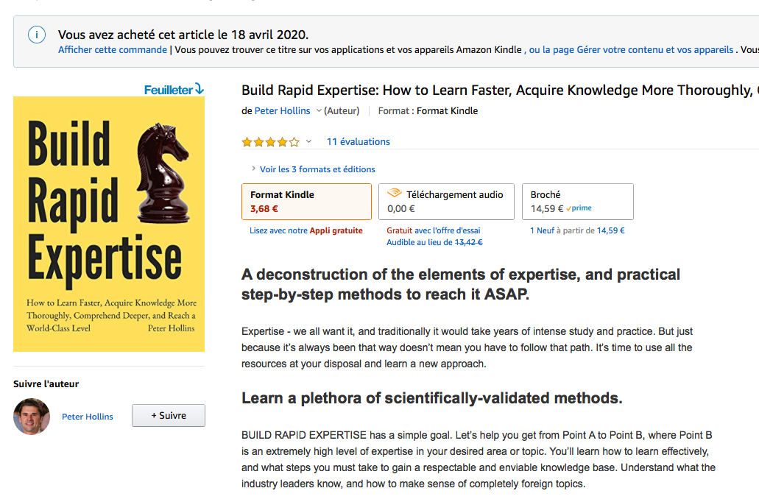
Task: Expand Voir les 3 formats et éditions
Action: click(x=317, y=169)
